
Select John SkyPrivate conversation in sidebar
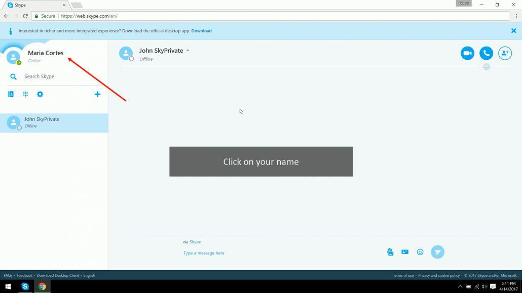point(54,123)
